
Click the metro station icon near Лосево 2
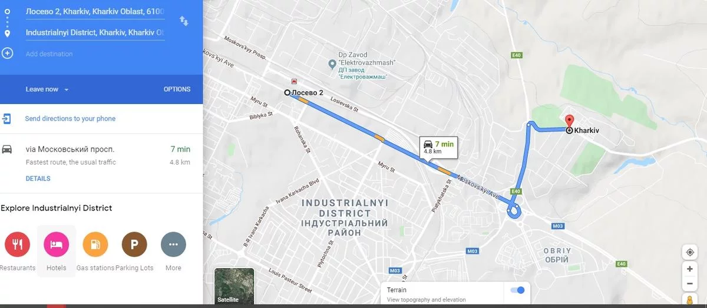(x=295, y=82)
